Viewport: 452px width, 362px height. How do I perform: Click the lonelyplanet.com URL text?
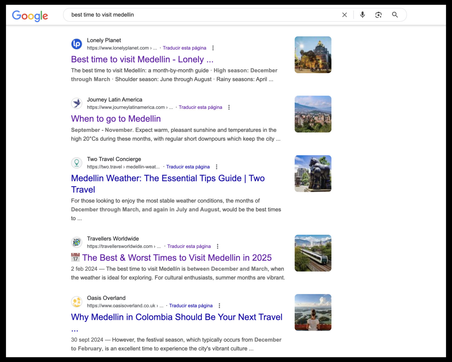coord(122,48)
